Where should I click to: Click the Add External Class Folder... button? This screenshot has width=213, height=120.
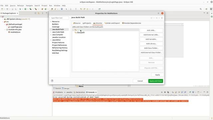151,53
